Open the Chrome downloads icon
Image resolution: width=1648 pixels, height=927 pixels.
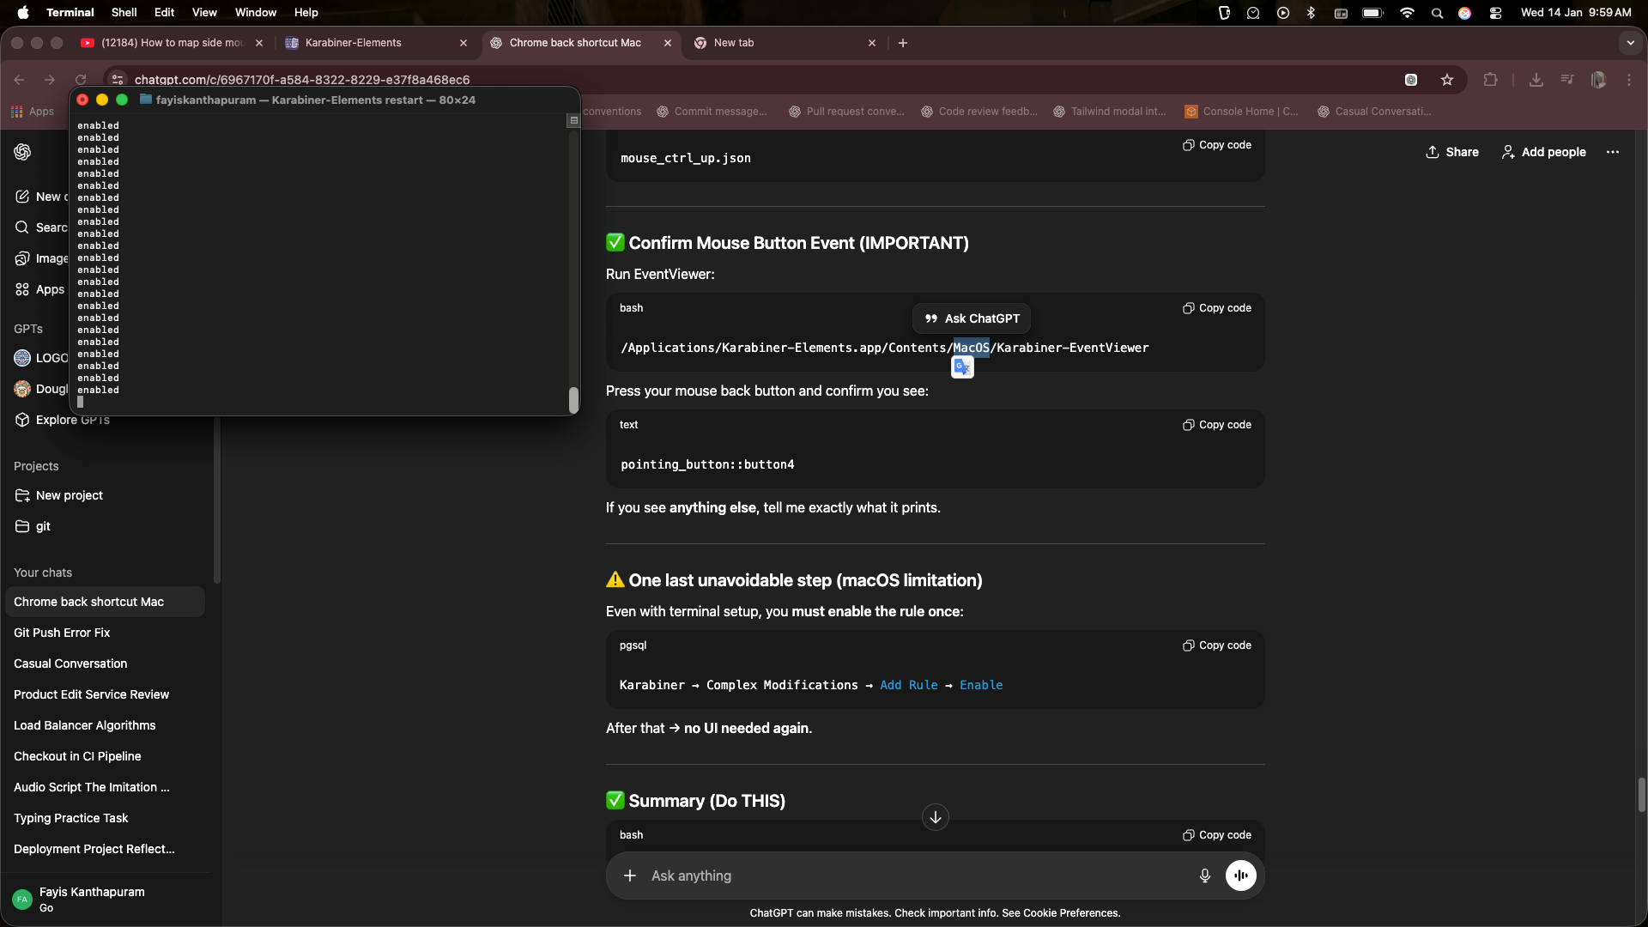pos(1536,80)
